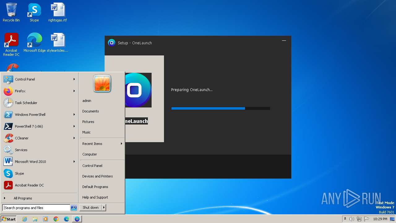Click the highlighted OneLaunch name label
396x223 pixels.
tap(136, 121)
